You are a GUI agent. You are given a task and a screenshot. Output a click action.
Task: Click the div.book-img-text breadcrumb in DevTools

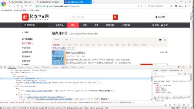107,102
